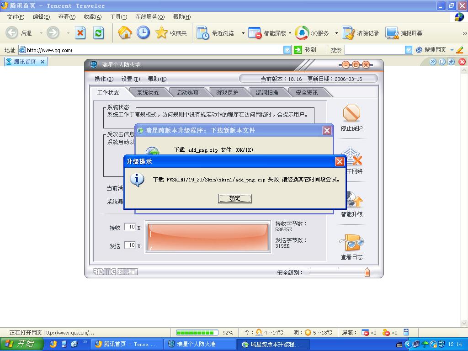Click the 接收 10 K value field

coord(130,227)
